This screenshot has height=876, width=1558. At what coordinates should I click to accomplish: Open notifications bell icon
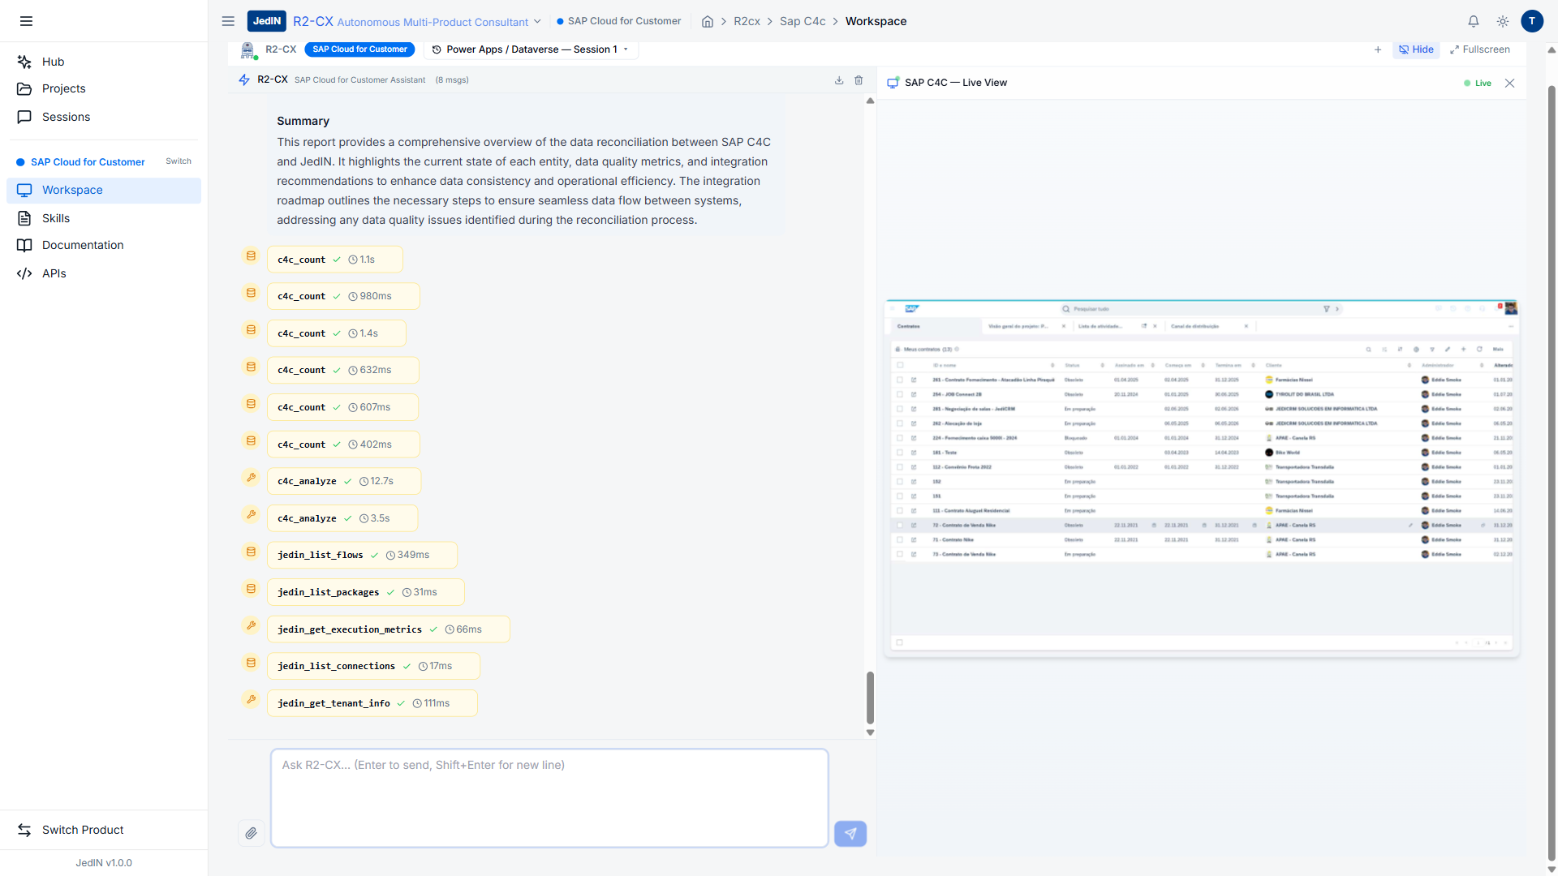1474,21
